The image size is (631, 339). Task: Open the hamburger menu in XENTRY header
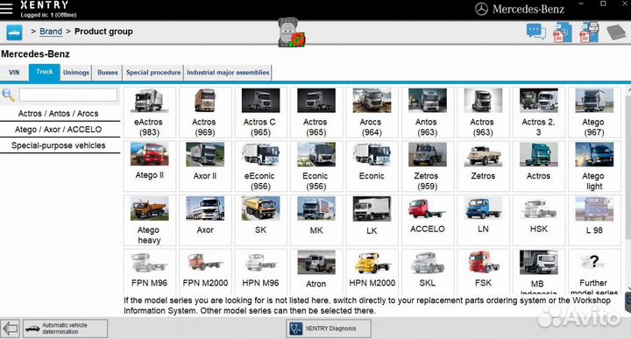[6, 8]
